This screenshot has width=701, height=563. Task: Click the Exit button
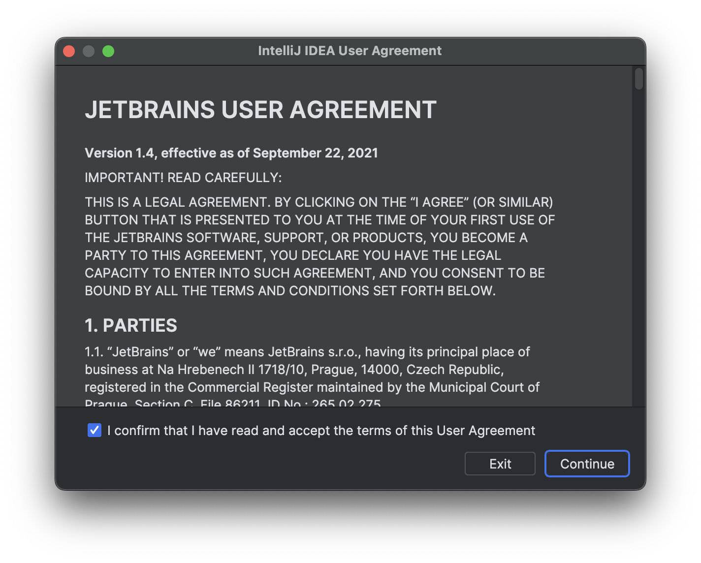coord(500,464)
